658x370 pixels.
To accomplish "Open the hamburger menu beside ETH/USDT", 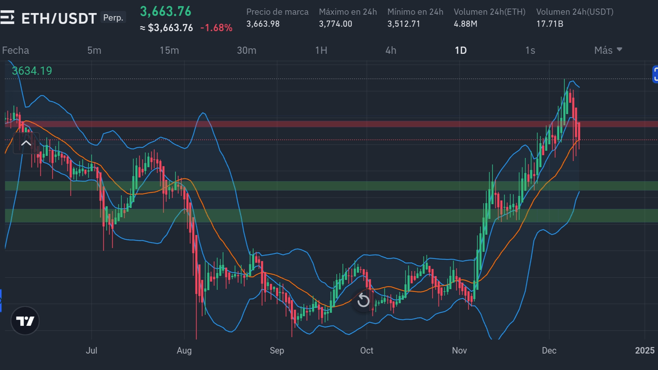I will (7, 17).
